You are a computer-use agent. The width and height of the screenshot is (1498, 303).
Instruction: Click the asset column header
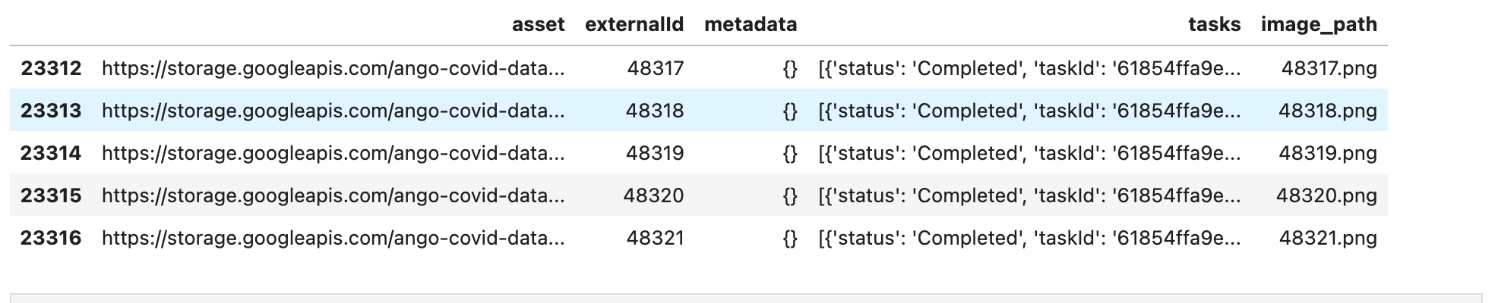click(x=538, y=25)
